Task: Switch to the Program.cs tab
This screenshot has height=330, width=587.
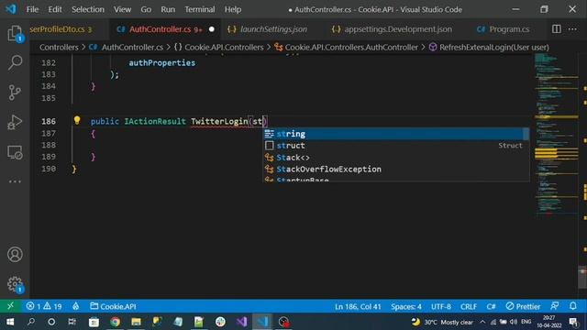Action: click(504, 28)
